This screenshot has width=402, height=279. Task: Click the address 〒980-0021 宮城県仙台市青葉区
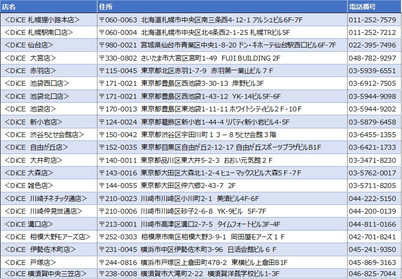pyautogui.click(x=222, y=46)
